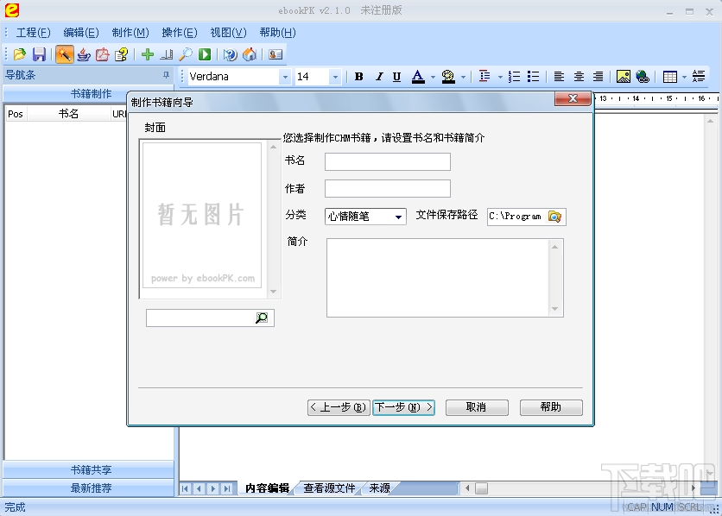
Task: Open the green Run/Preview icon
Action: 205,54
